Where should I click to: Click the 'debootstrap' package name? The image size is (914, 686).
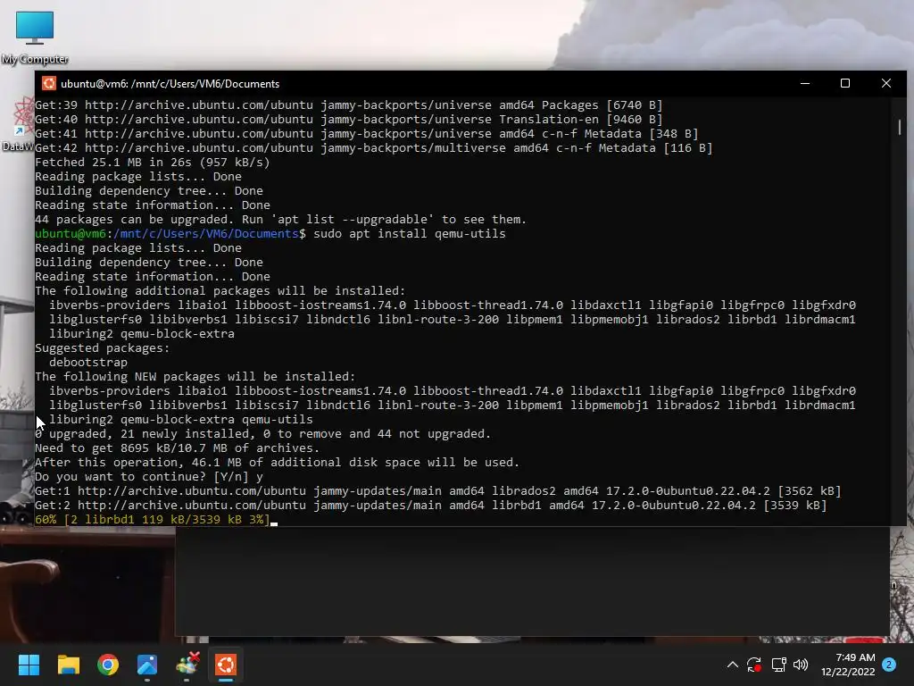pos(88,363)
